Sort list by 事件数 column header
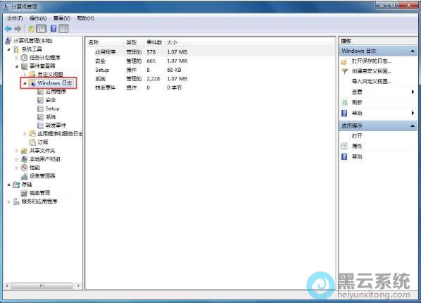Viewport: 421px width, 303px height. pyautogui.click(x=155, y=42)
